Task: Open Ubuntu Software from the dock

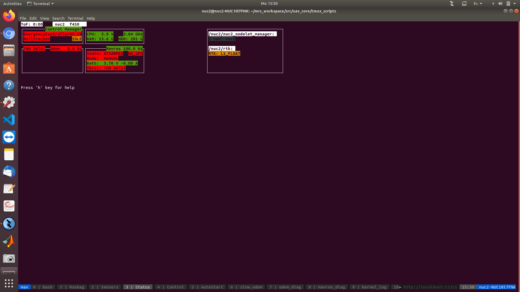Action: click(x=9, y=68)
